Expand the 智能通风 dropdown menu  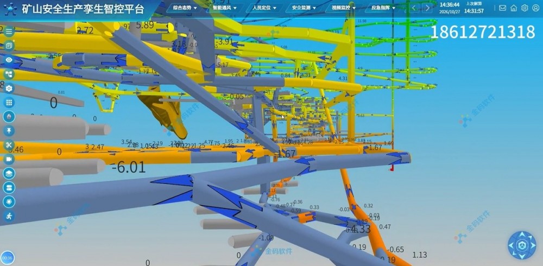point(225,8)
